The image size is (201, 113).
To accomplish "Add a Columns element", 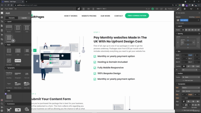I will coord(9,39).
